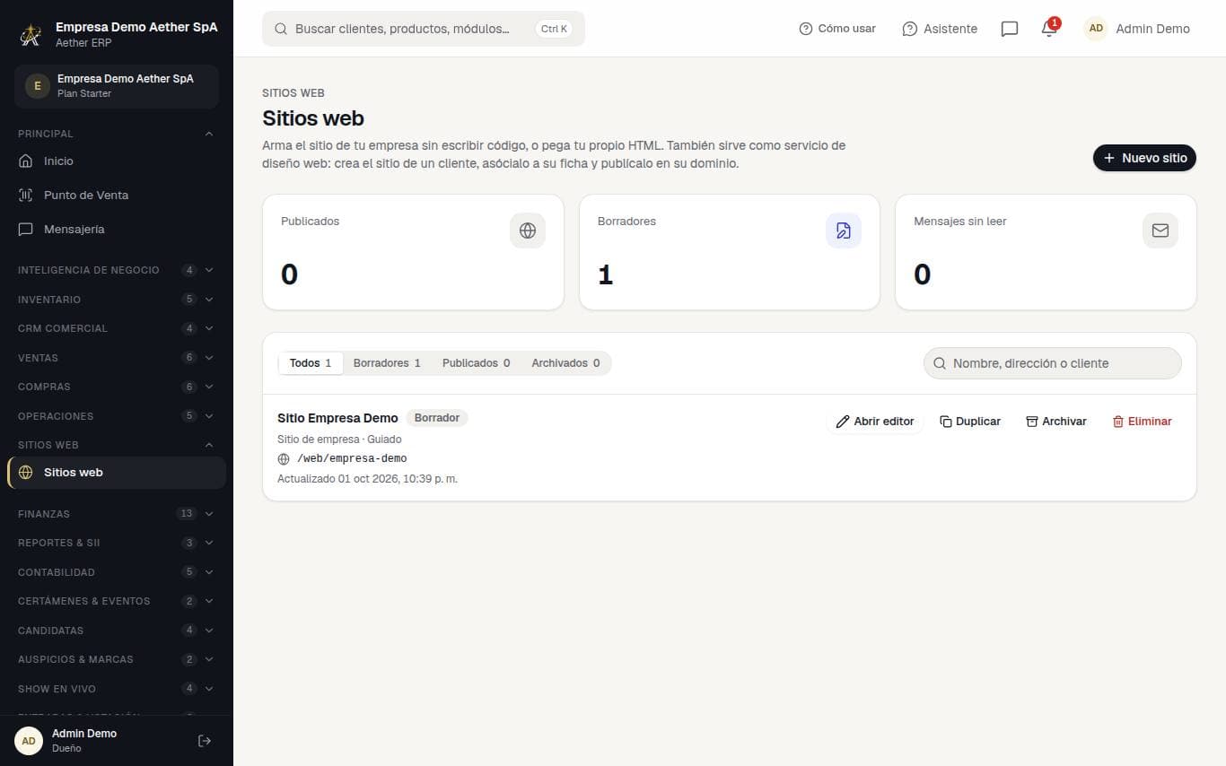Select Sitios web sidebar item
1226x766 pixels.
click(x=117, y=473)
